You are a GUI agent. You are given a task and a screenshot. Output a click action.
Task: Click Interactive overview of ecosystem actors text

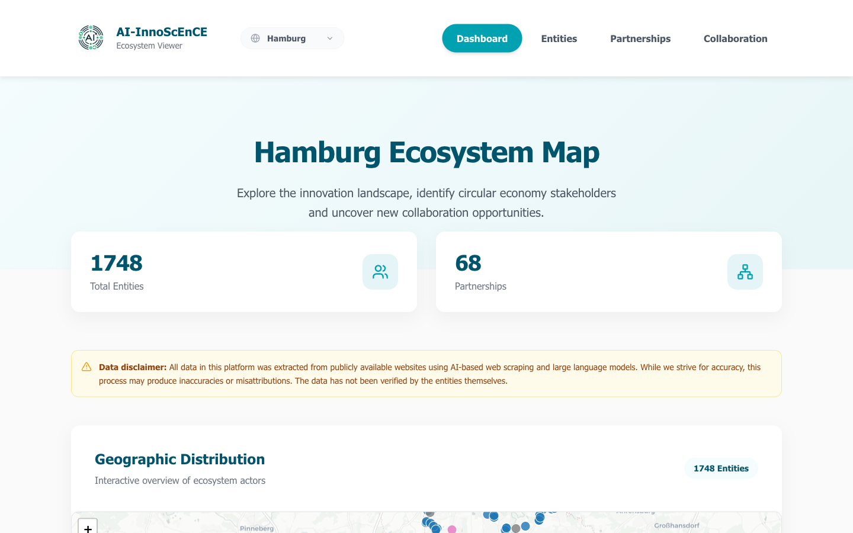pos(180,480)
